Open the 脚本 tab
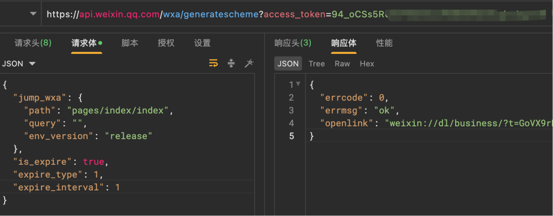 pyautogui.click(x=130, y=43)
